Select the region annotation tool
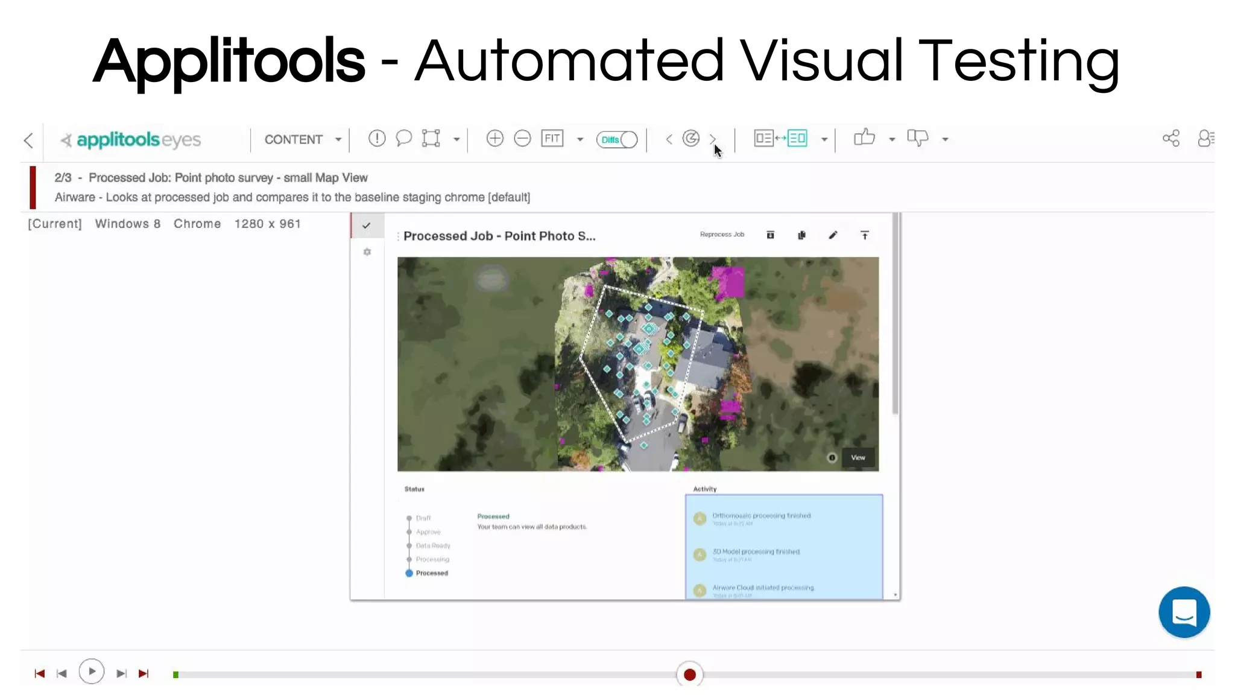1235x695 pixels. click(x=431, y=138)
